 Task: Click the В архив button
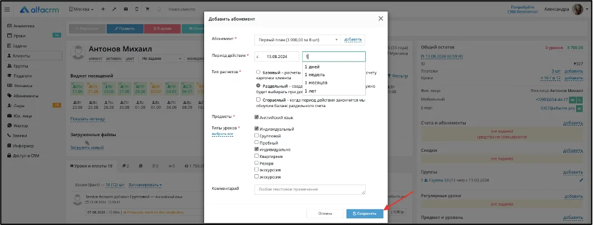[162, 28]
